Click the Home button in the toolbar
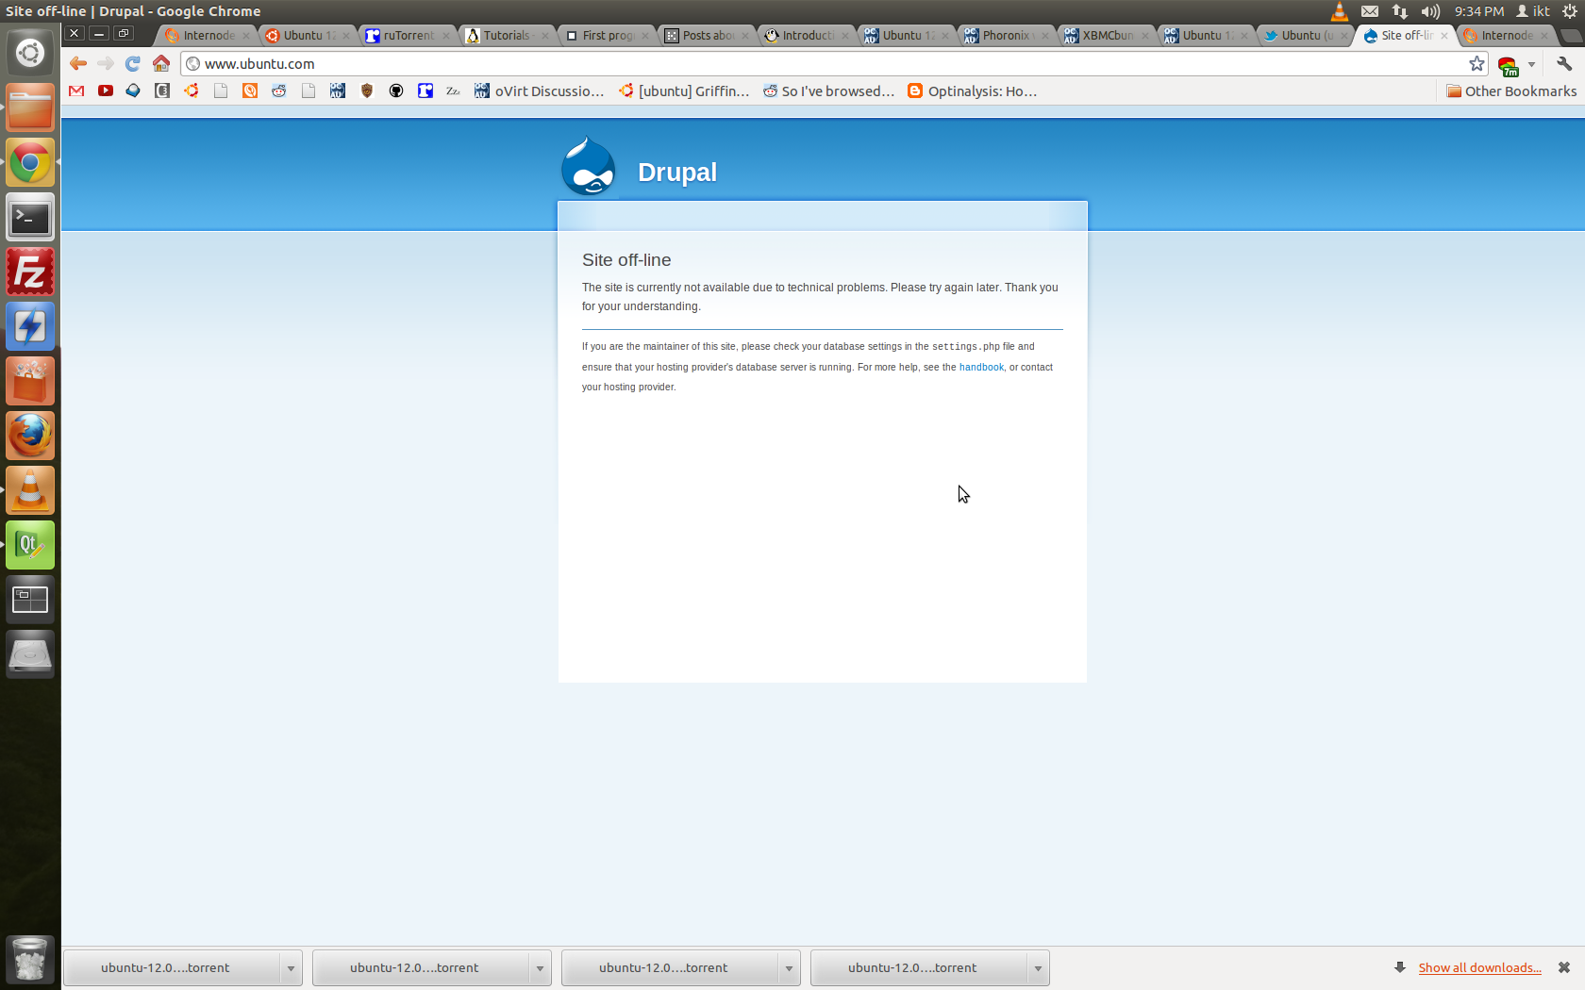 161,63
